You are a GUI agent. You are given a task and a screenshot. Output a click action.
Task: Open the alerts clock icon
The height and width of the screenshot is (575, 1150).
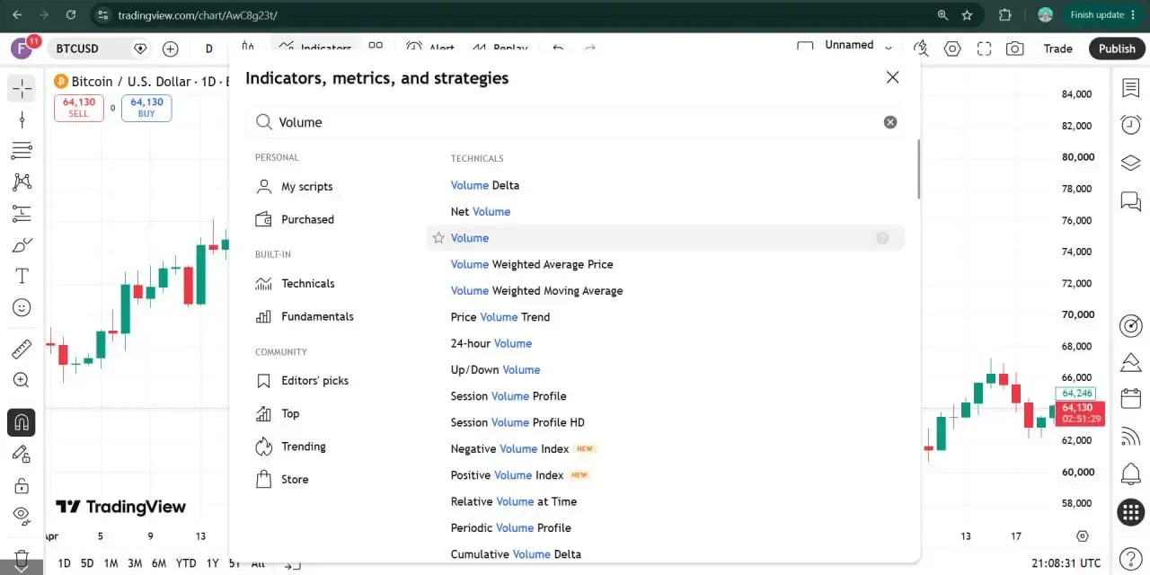coord(1130,126)
